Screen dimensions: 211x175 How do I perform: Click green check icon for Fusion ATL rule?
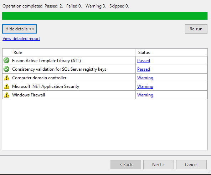tap(6, 60)
